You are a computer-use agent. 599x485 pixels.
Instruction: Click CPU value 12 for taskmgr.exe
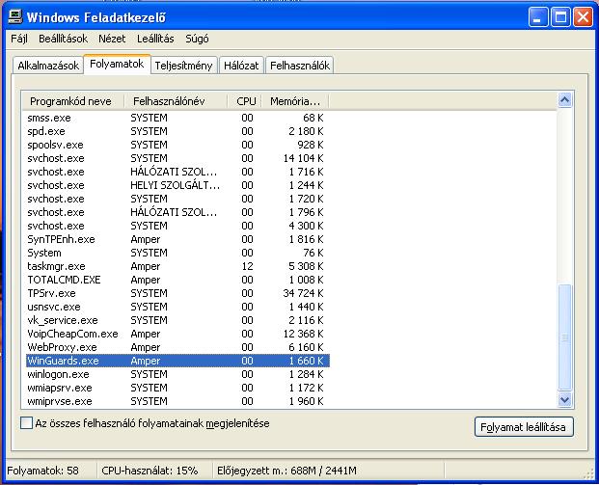tap(247, 266)
